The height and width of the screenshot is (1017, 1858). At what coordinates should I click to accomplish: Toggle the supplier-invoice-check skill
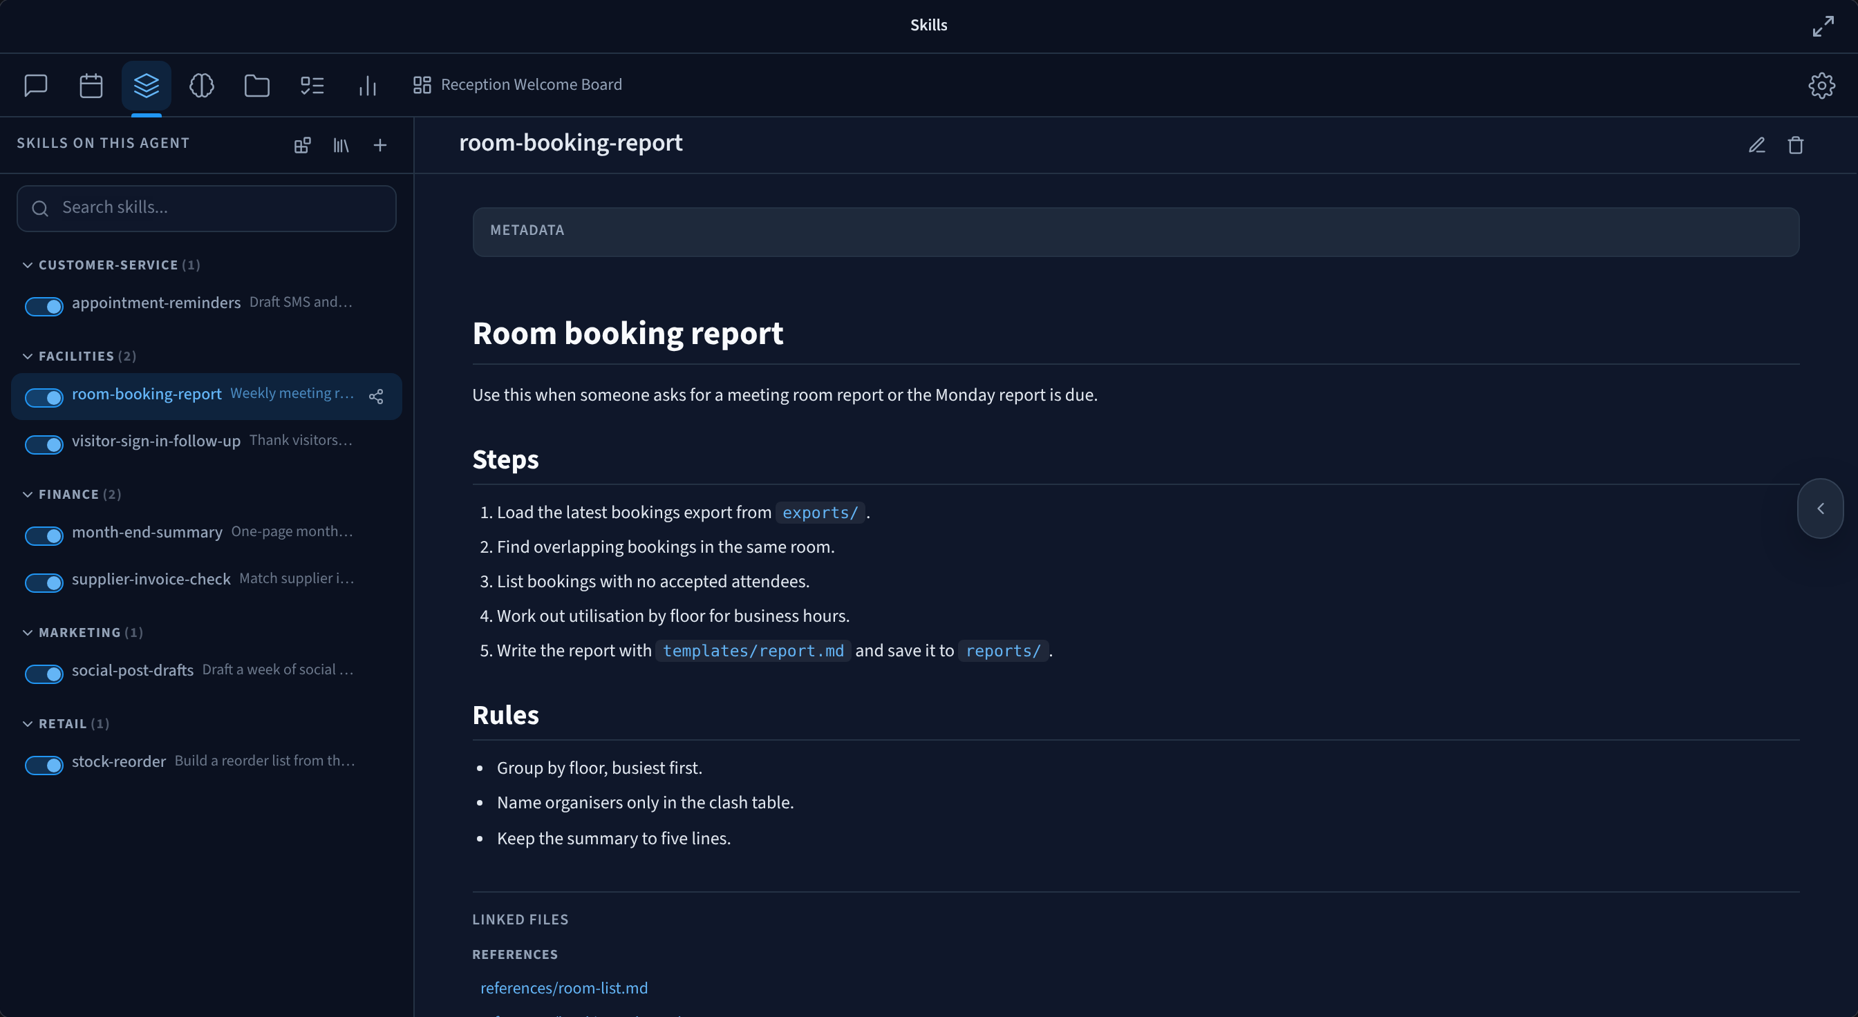[44, 582]
